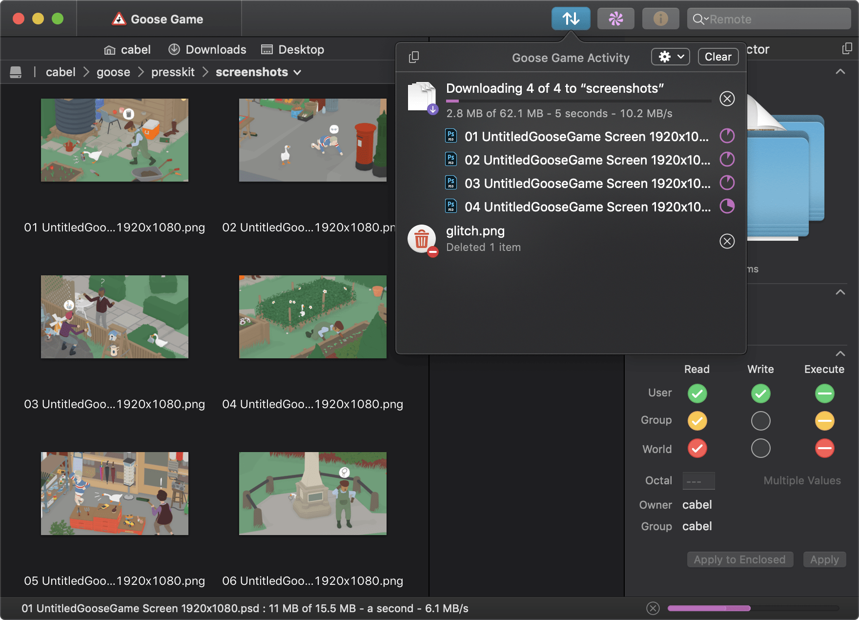Toggle User Read permission
859x620 pixels.
tap(697, 393)
